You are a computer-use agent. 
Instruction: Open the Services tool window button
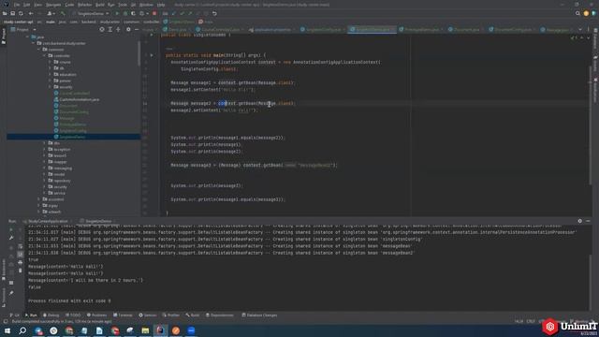click(148, 315)
